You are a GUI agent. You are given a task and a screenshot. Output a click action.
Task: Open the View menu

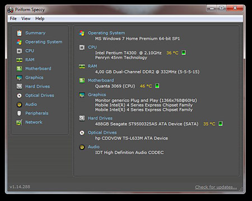pos(26,18)
